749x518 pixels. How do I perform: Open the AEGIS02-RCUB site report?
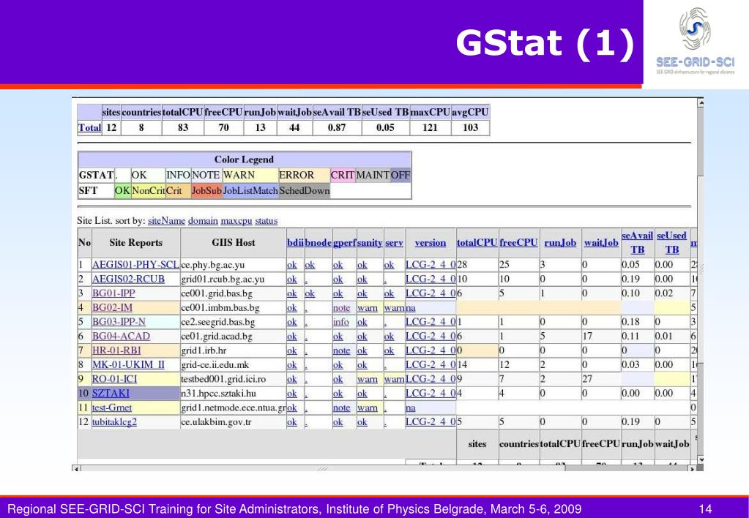click(x=128, y=279)
